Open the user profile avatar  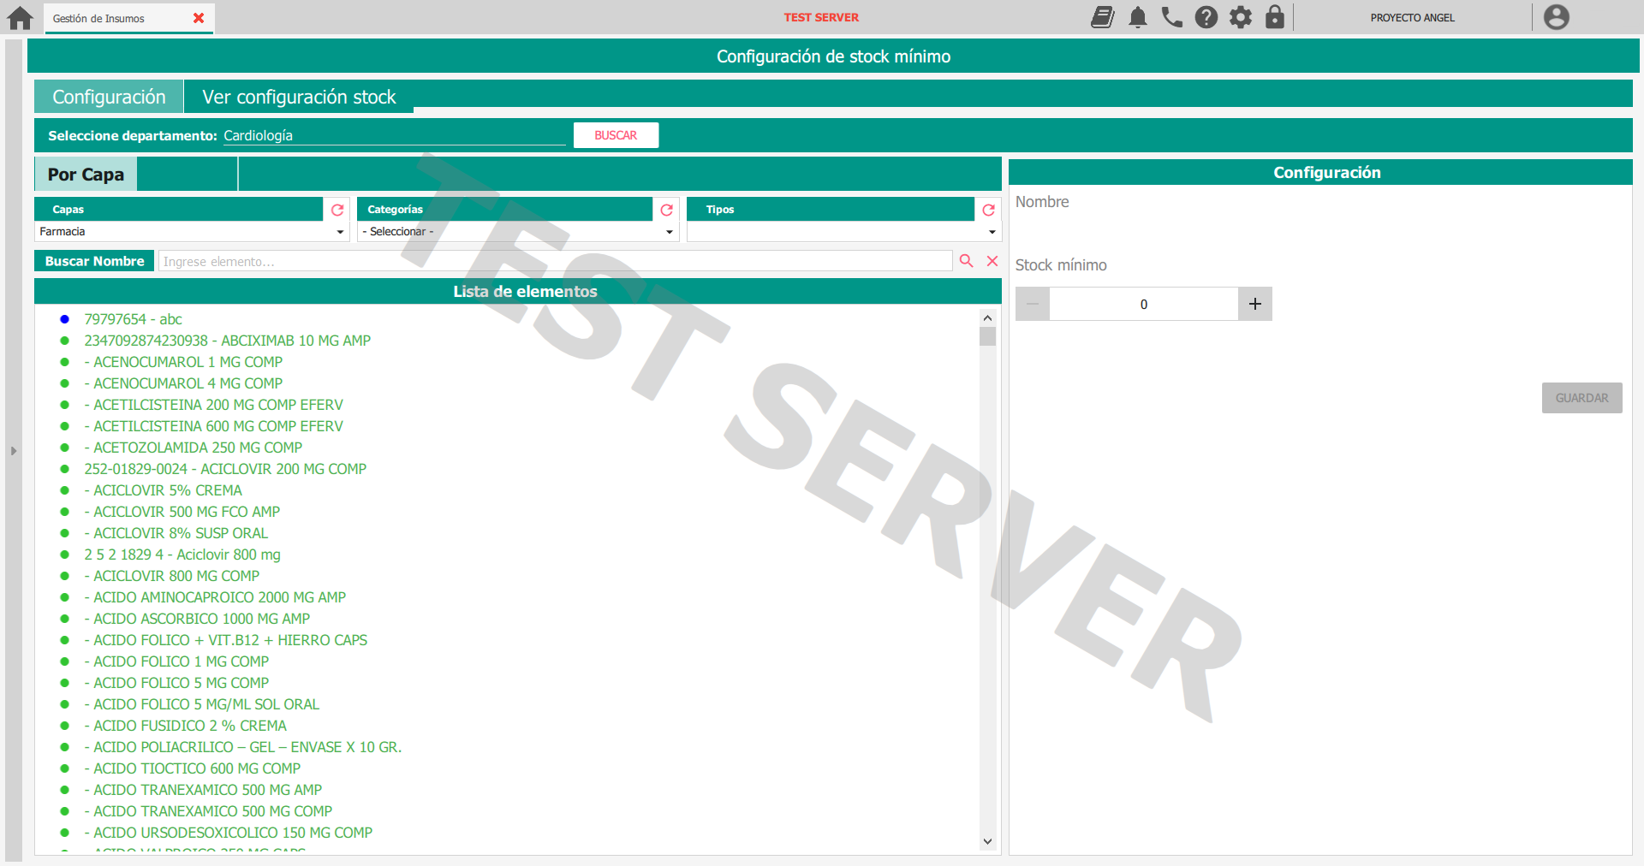coord(1556,17)
